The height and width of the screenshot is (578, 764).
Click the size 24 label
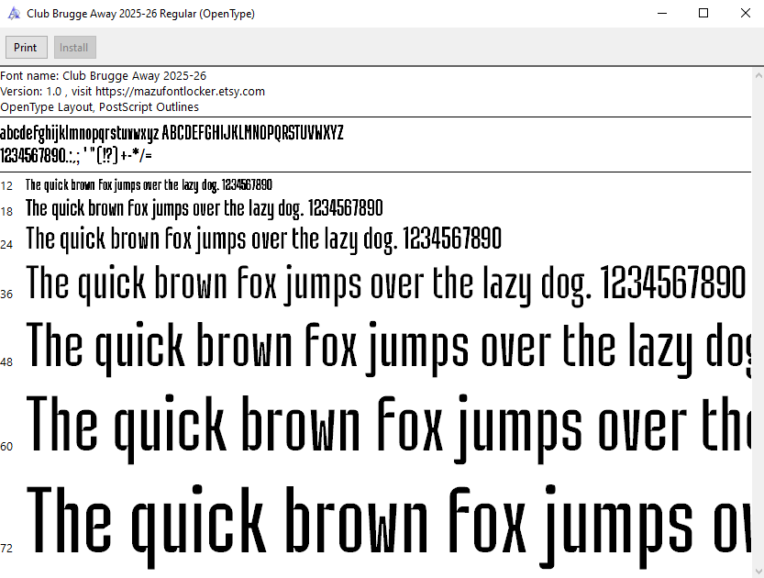click(6, 244)
